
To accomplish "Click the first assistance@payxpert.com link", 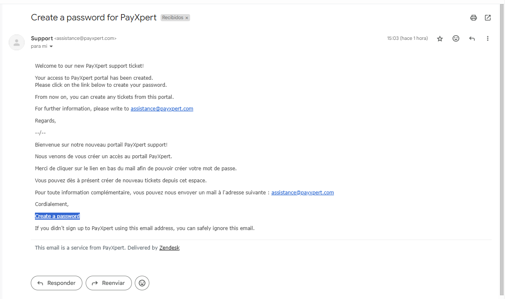I will click(x=162, y=109).
